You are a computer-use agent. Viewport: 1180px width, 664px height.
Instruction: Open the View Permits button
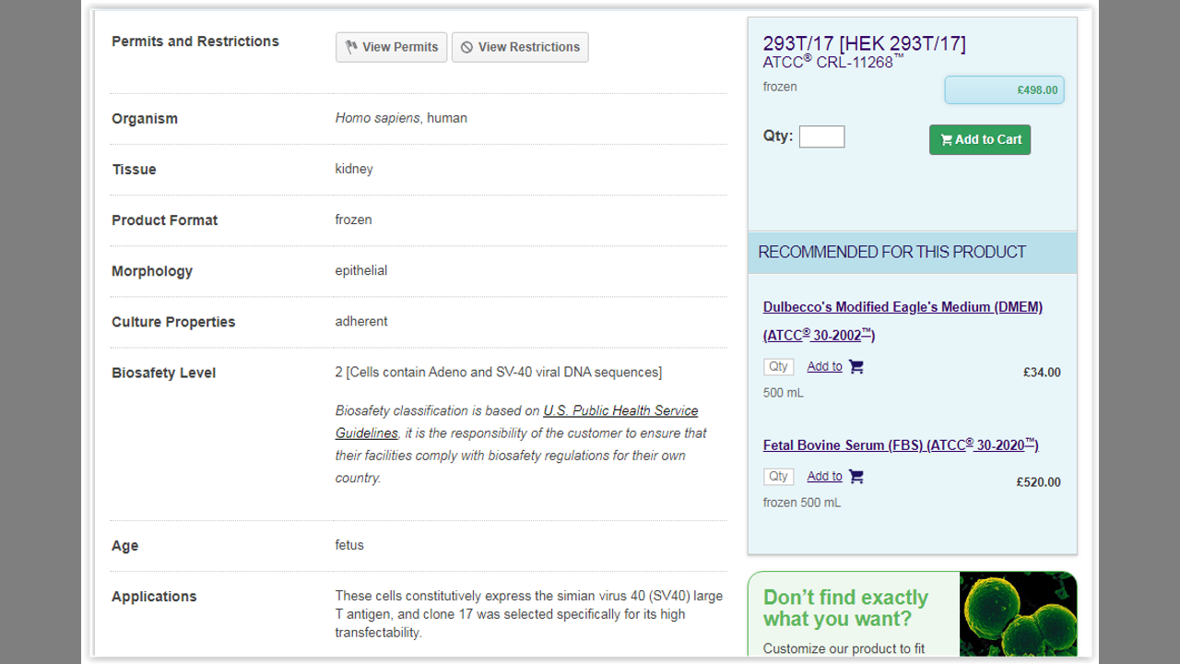(x=392, y=47)
